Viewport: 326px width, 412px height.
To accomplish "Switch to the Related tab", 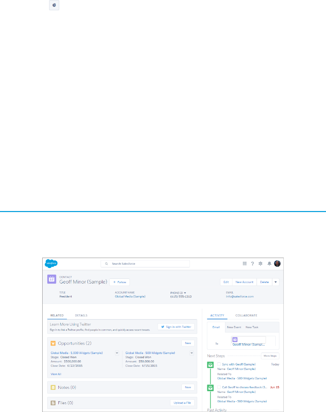I will [x=57, y=315].
